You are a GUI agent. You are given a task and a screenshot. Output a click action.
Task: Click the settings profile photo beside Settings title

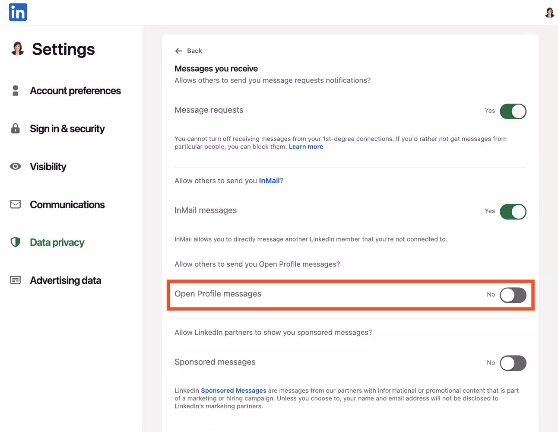point(18,49)
